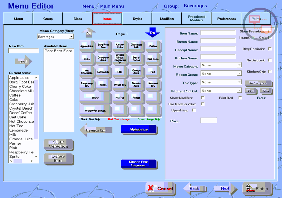Select Root Beer Float in Available Items
The image size is (282, 198).
58,51
